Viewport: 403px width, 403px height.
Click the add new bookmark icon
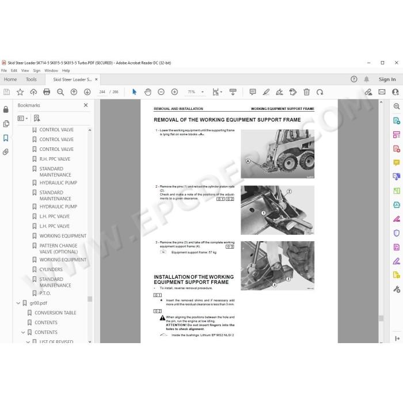pyautogui.click(x=37, y=118)
